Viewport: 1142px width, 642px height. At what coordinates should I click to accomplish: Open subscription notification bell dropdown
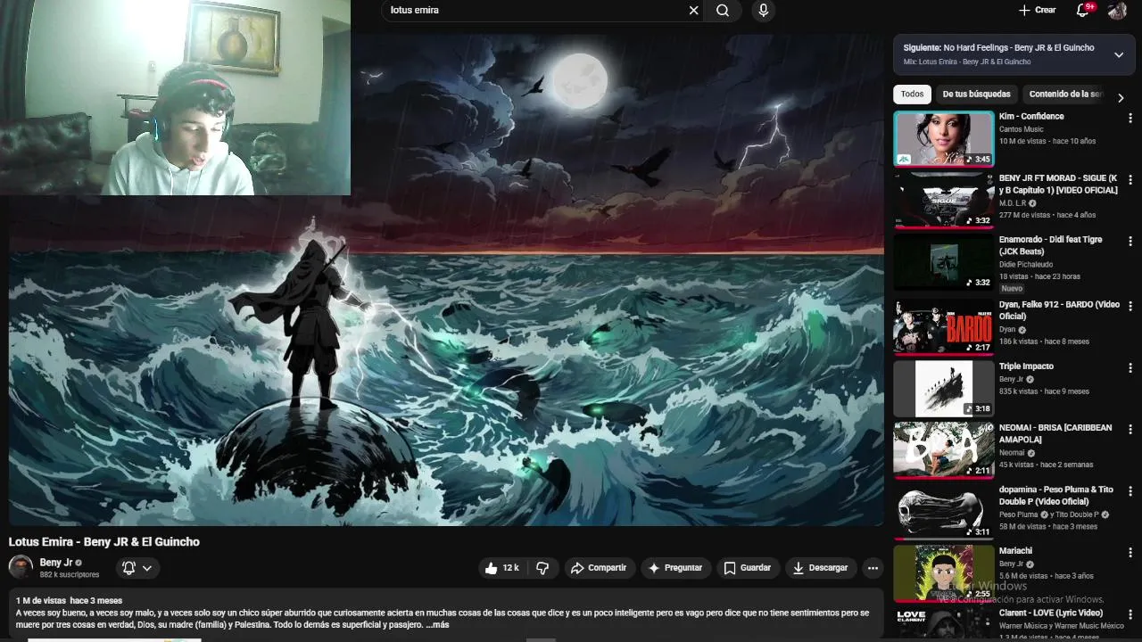click(x=137, y=568)
